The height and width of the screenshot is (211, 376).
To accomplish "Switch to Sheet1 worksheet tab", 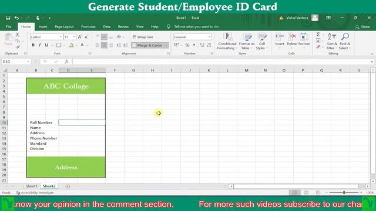I will pyautogui.click(x=31, y=186).
